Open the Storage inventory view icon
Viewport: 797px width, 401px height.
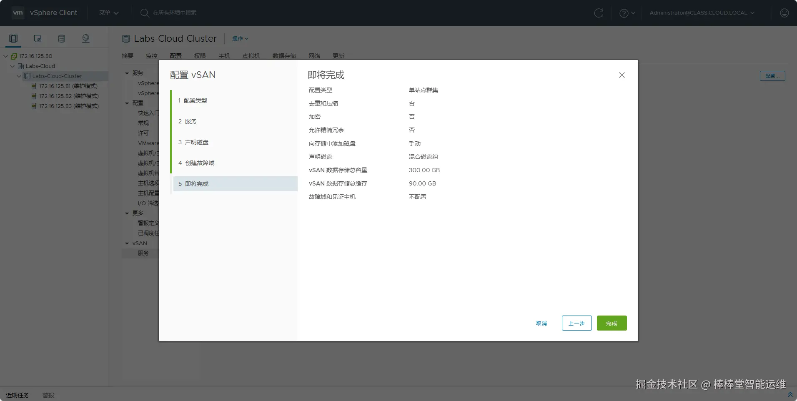62,39
